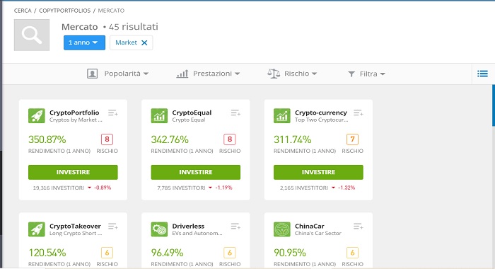Add ChinaCar to watchlist icon
The image size is (495, 269).
pyautogui.click(x=359, y=227)
